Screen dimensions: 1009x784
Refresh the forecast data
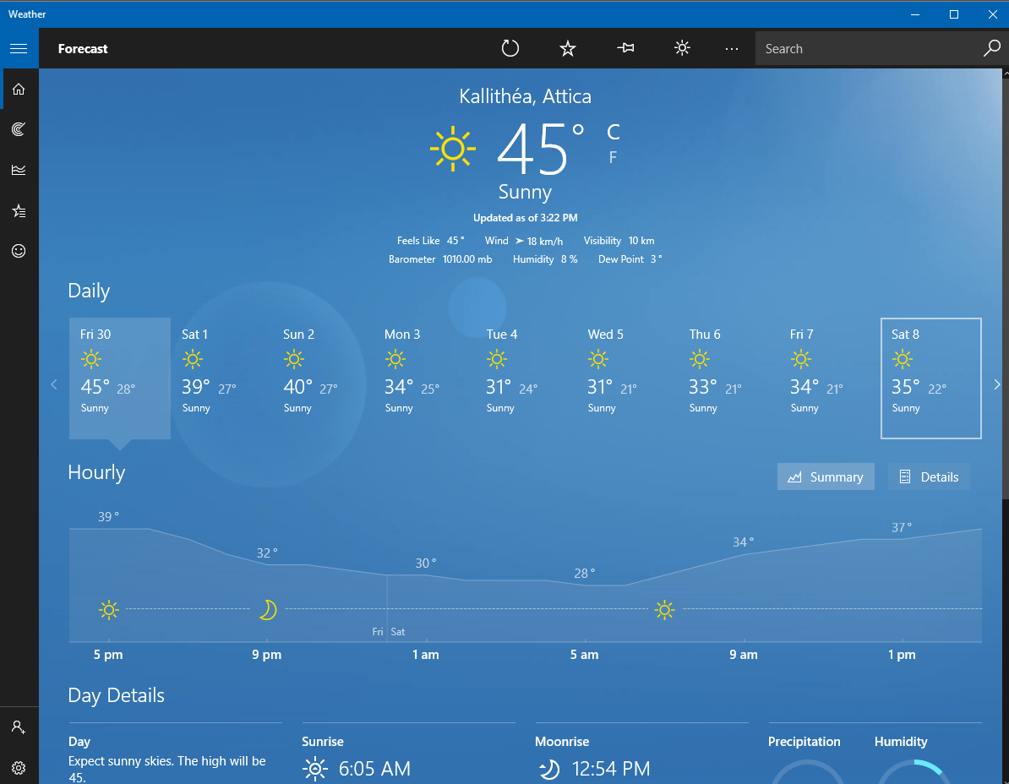pos(510,48)
